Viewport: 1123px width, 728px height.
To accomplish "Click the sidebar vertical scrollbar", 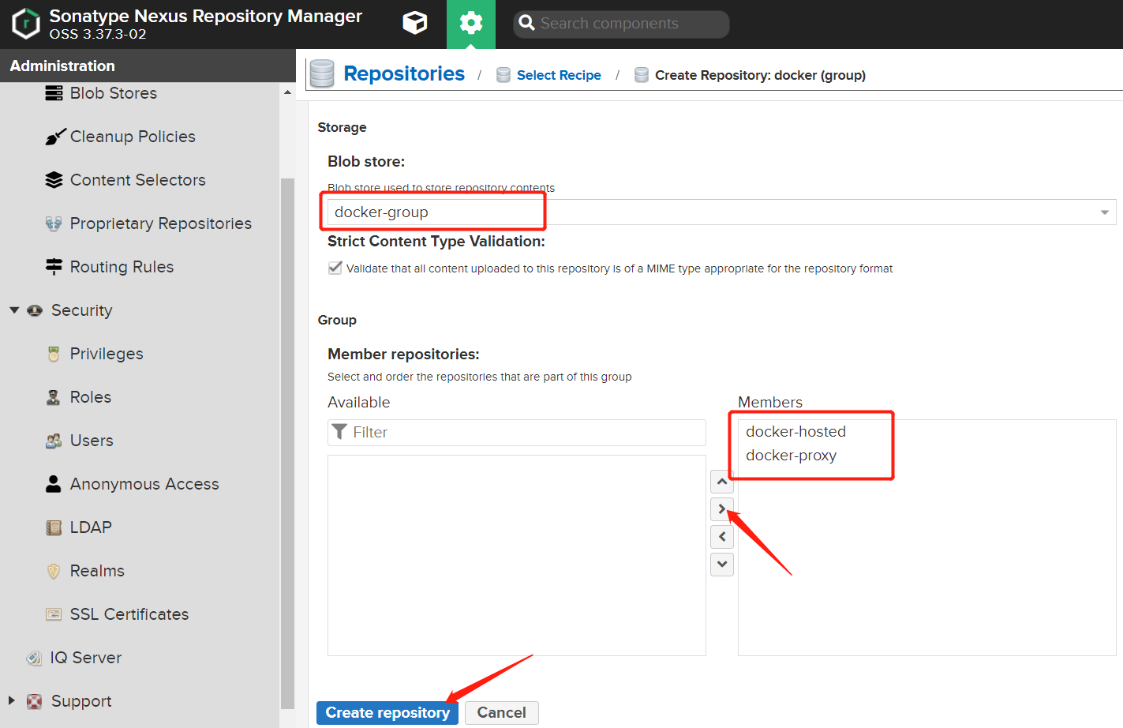I will (287, 442).
